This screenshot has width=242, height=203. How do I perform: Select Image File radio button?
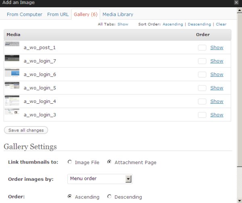[x=70, y=162]
